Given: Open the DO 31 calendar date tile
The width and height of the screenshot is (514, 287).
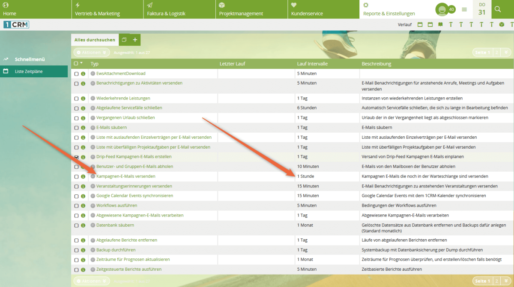Looking at the screenshot, I should [482, 9].
